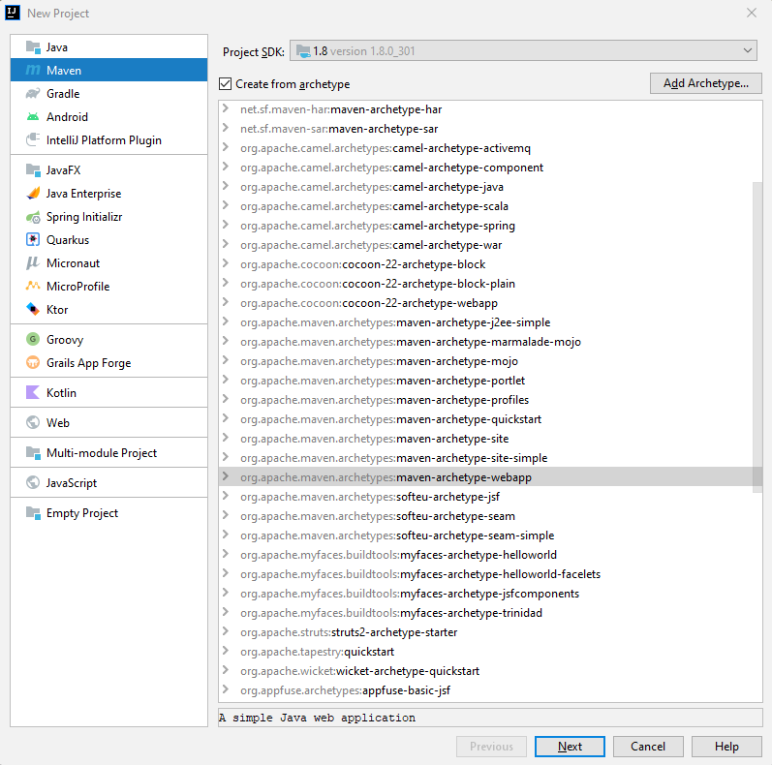The image size is (772, 765).
Task: Select the Gradle elephant icon
Action: tap(33, 94)
